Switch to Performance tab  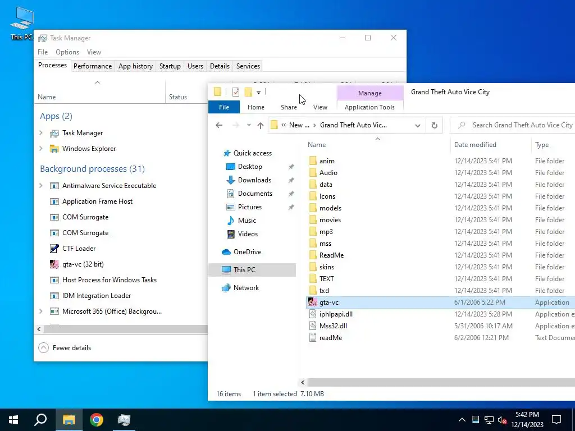[x=93, y=66]
